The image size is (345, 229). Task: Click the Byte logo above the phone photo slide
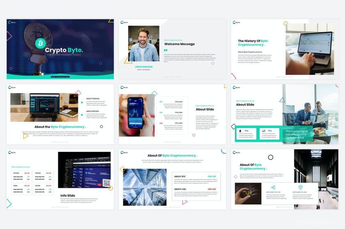[124, 87]
